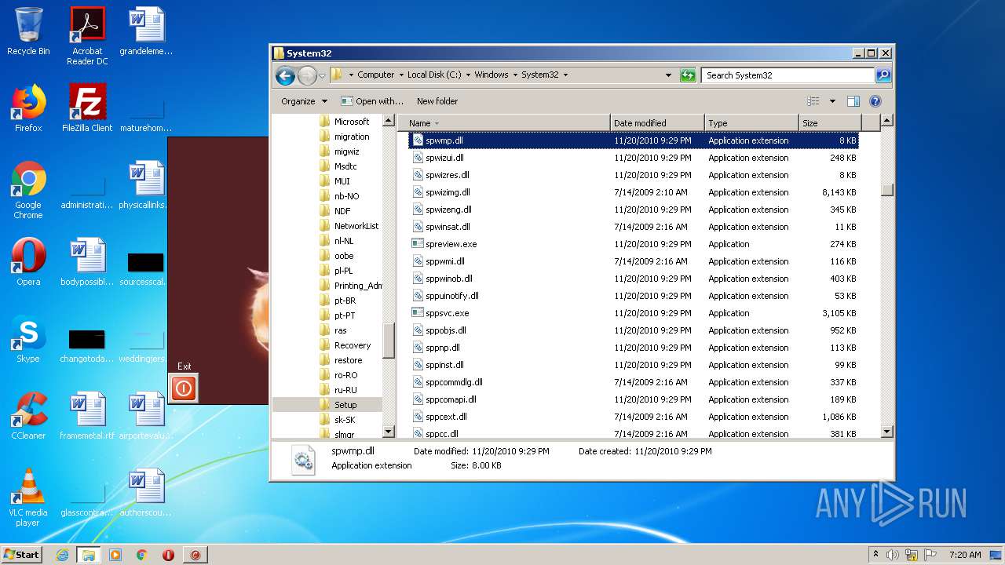Expand the Local Disk (C:) breadcrumb arrow
The height and width of the screenshot is (565, 1005).
tap(468, 75)
